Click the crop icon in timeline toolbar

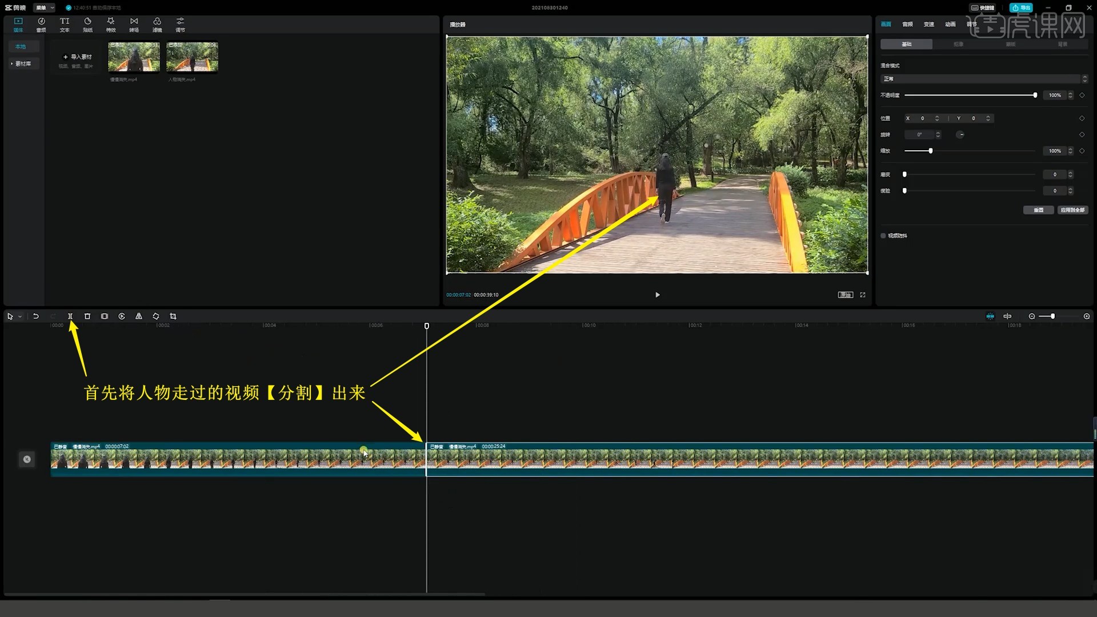[x=173, y=316]
